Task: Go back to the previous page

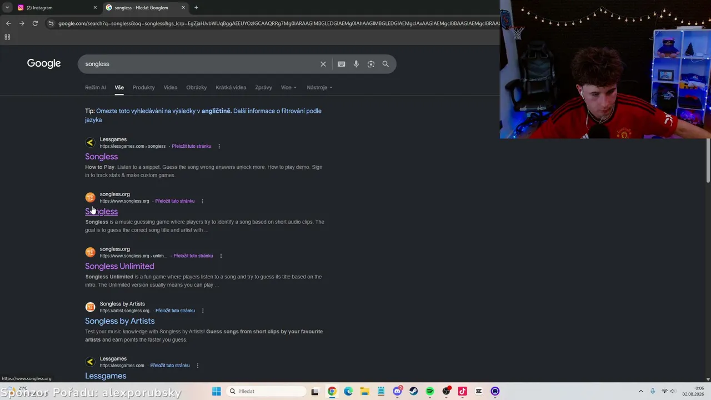Action: click(x=8, y=23)
